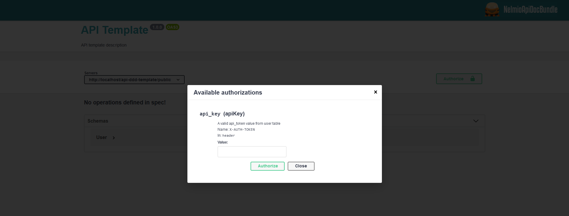Open the Servers URL dropdown
569x216 pixels.
(134, 80)
